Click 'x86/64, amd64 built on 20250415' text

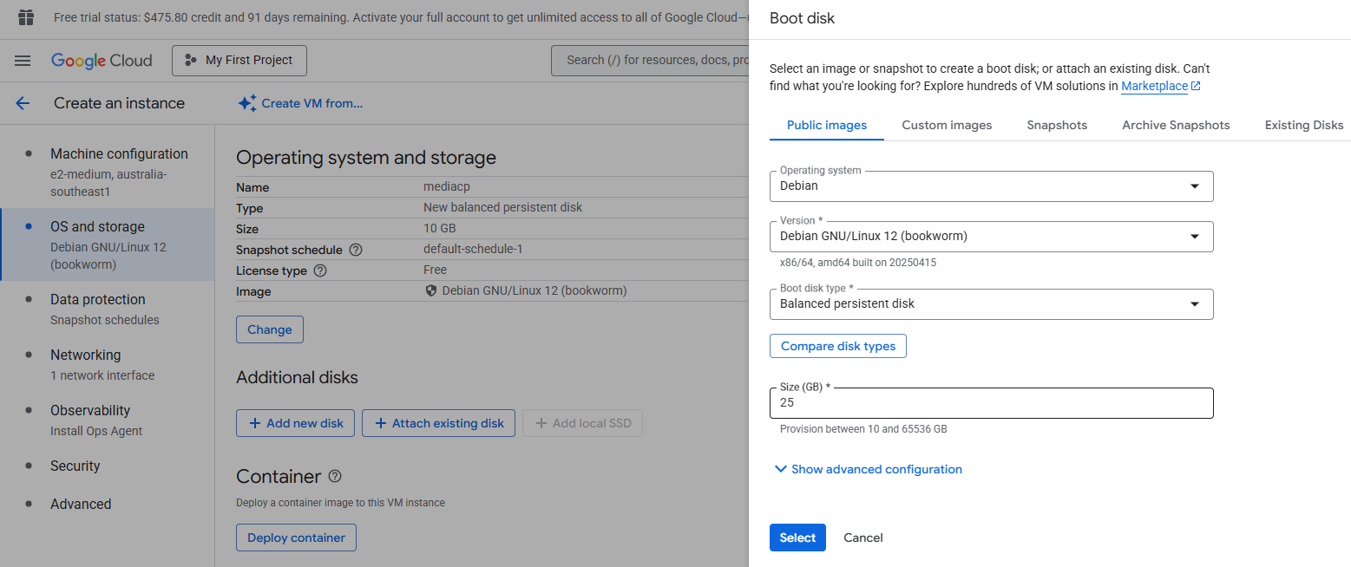857,263
